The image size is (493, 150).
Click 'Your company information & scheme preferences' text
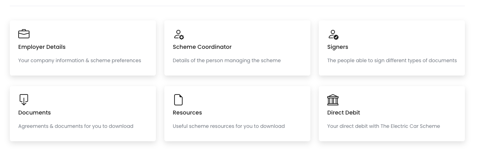80,60
